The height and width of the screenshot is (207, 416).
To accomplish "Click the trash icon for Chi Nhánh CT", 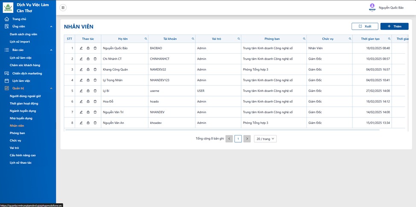I will (95, 59).
